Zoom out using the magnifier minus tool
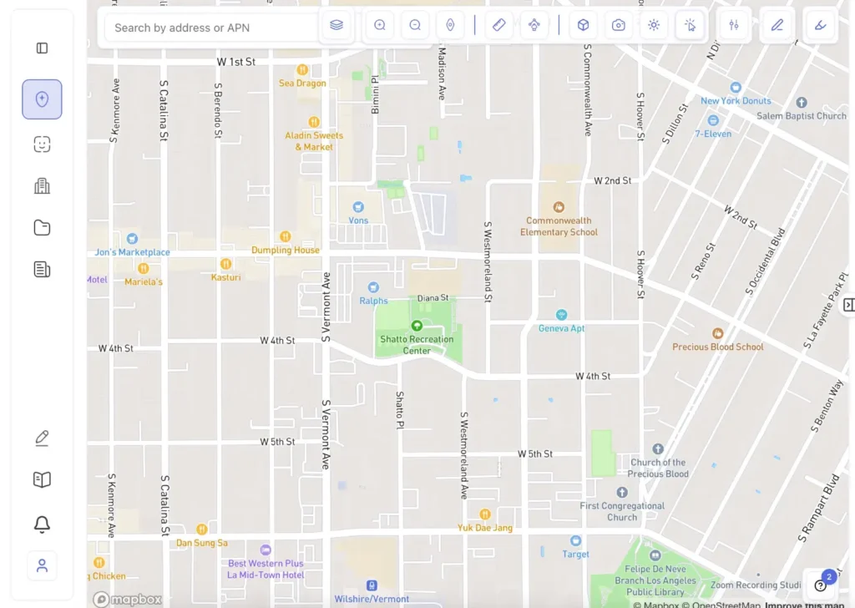Image resolution: width=855 pixels, height=608 pixels. pyautogui.click(x=415, y=25)
